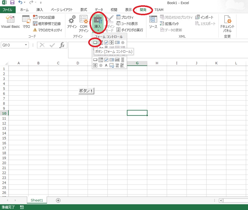Open the Visual Basic editor
The image size is (248, 210).
coord(11,22)
